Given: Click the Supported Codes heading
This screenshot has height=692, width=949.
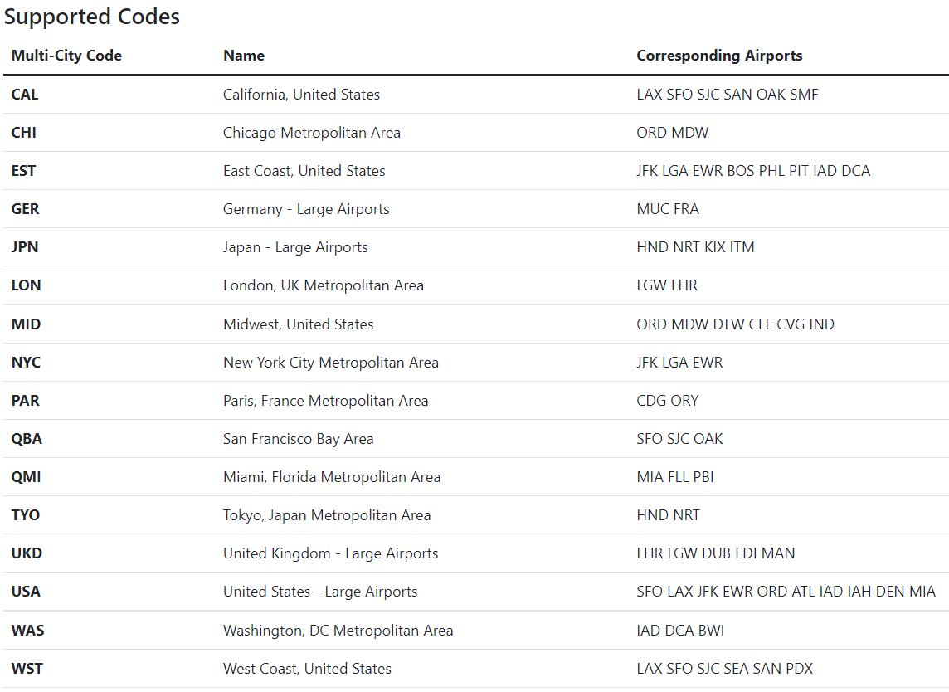Looking at the screenshot, I should click(91, 17).
